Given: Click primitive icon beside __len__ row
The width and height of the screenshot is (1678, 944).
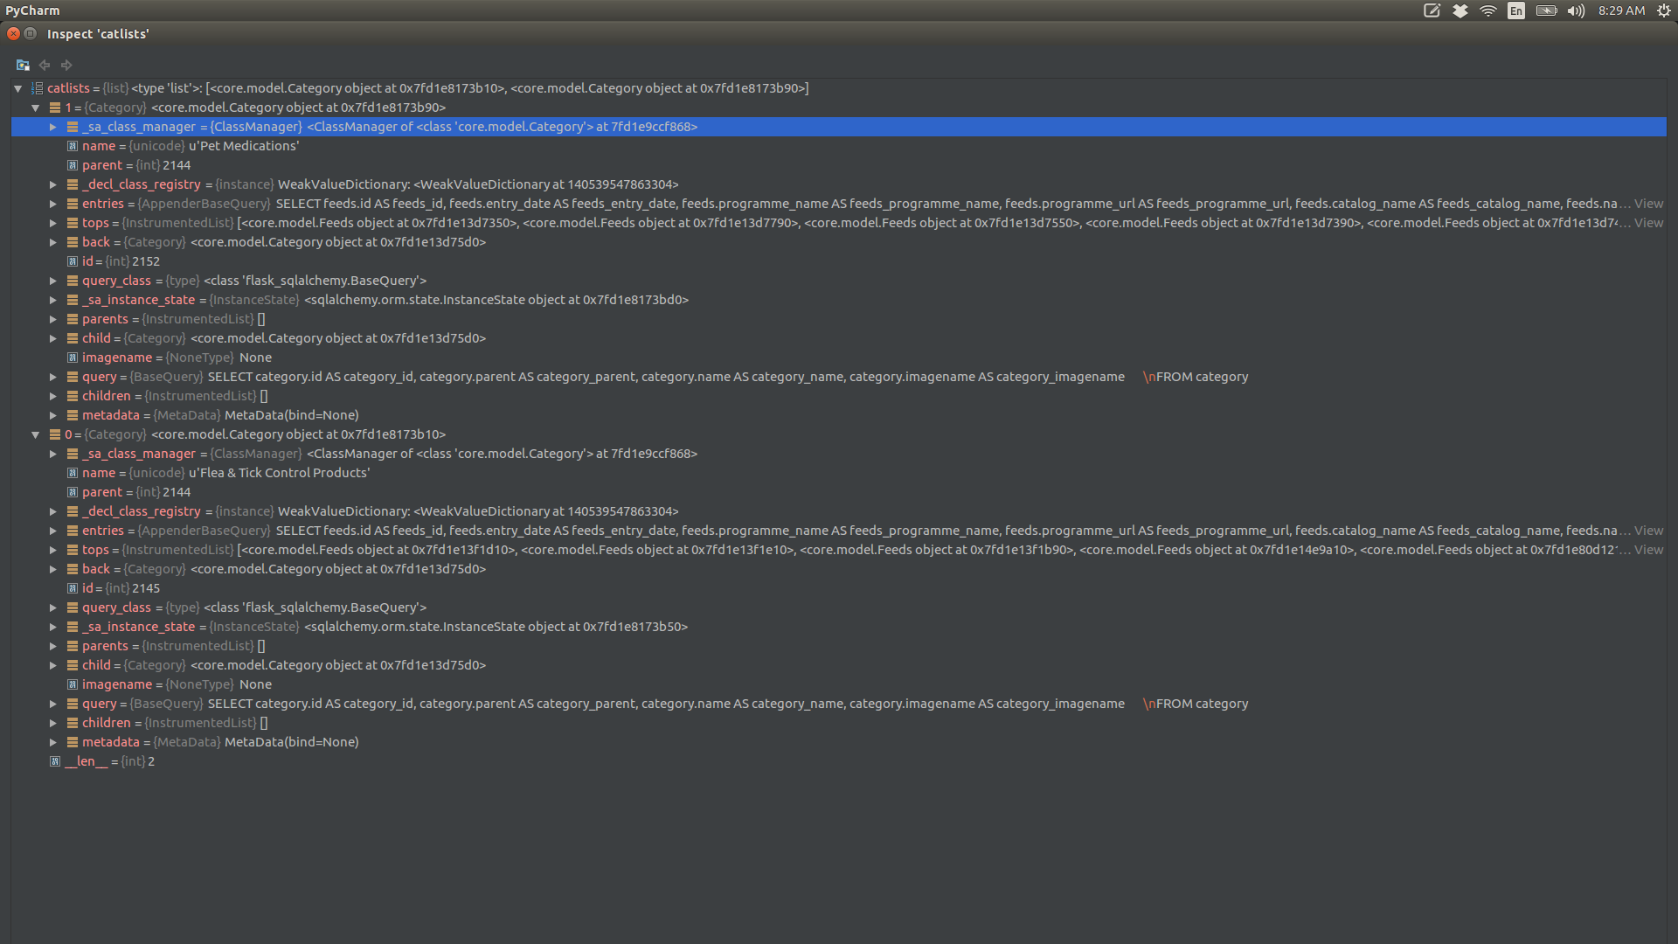Looking at the screenshot, I should (55, 761).
